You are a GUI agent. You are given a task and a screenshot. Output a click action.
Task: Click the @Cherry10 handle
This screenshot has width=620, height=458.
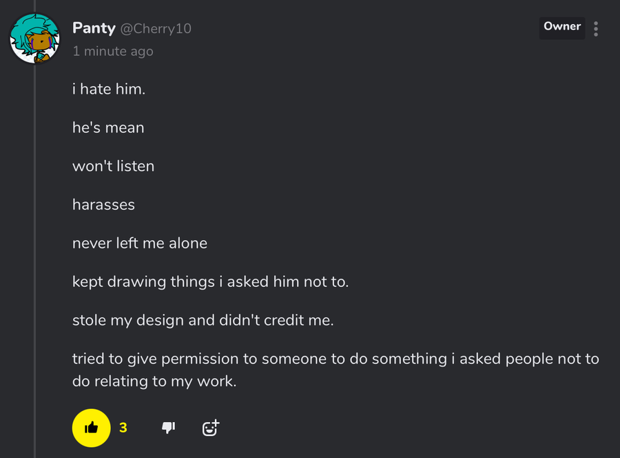click(156, 28)
